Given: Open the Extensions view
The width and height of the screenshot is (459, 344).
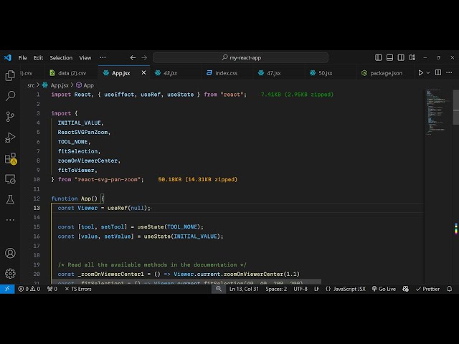Looking at the screenshot, I should (x=10, y=158).
